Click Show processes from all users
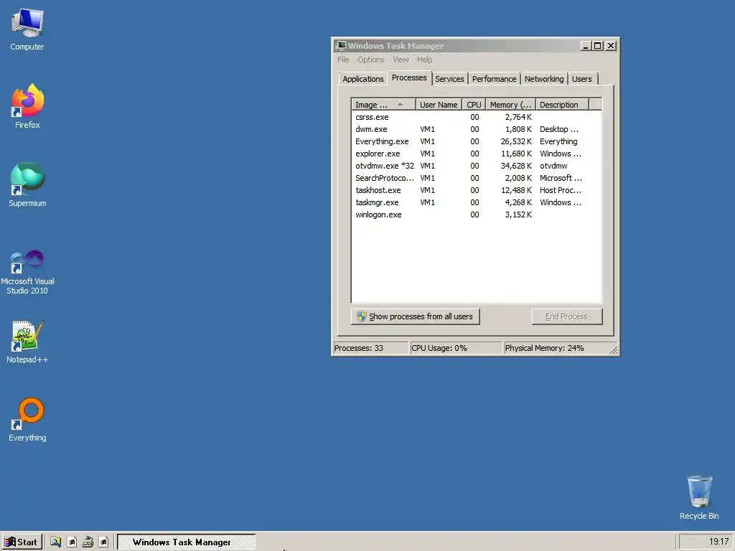 point(416,316)
